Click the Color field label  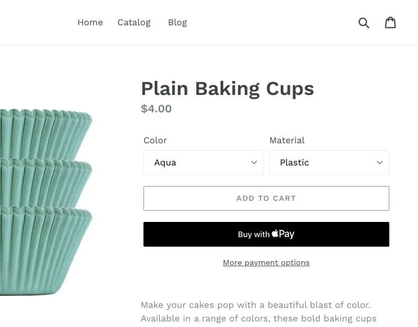point(155,140)
